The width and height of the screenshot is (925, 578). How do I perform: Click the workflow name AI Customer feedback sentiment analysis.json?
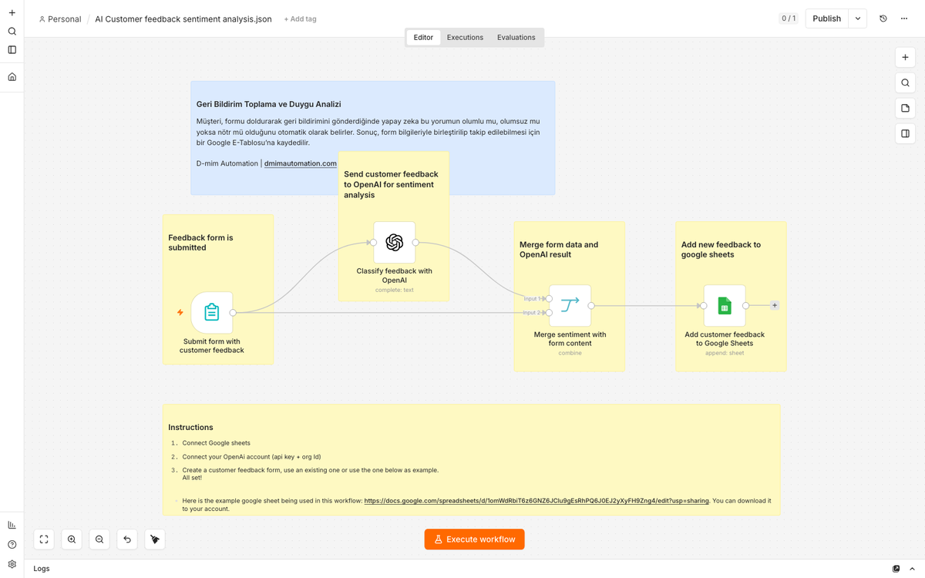click(183, 19)
